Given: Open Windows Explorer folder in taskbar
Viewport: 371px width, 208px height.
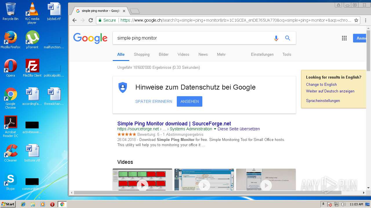Looking at the screenshot, I should (33, 204).
